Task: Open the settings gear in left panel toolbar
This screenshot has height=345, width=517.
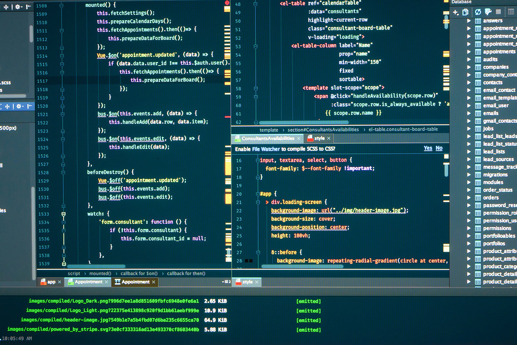Action: click(17, 6)
